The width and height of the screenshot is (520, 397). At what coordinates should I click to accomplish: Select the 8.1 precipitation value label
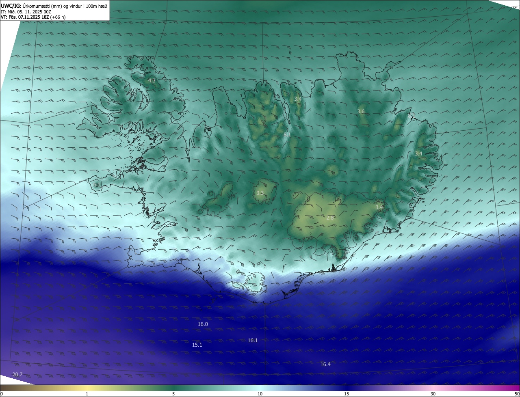[287, 134]
